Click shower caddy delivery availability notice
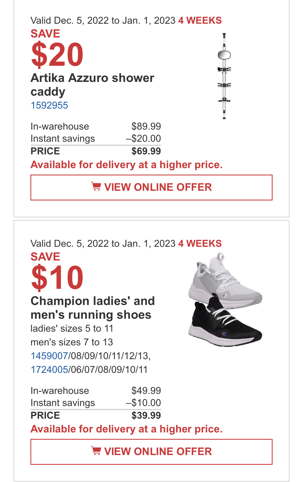The image size is (303, 482). pyautogui.click(x=127, y=165)
